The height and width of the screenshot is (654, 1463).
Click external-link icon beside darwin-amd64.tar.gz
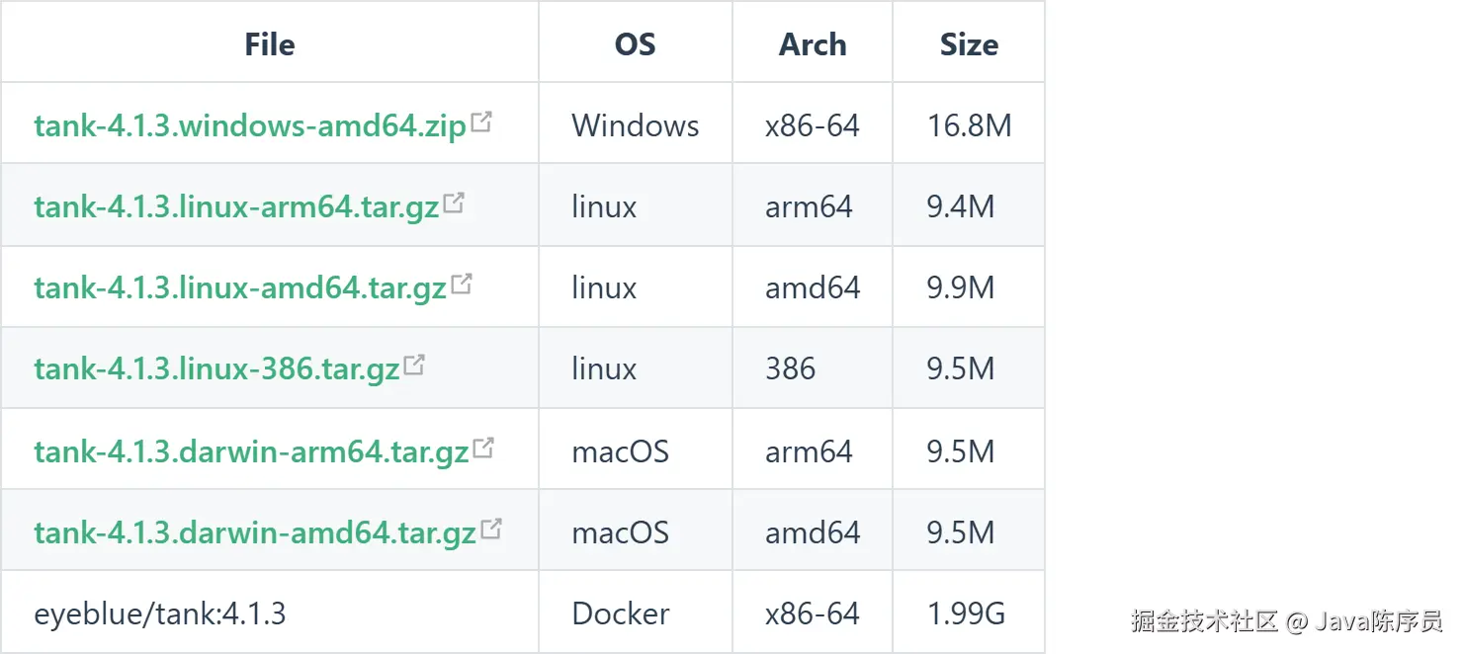(x=490, y=530)
